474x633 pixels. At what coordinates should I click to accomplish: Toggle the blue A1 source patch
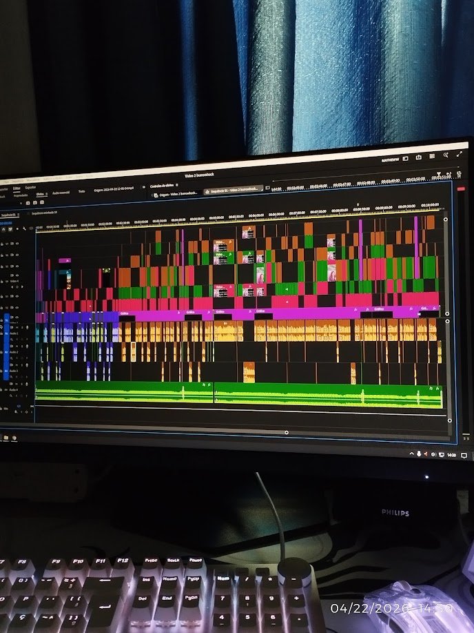[x=6, y=333]
